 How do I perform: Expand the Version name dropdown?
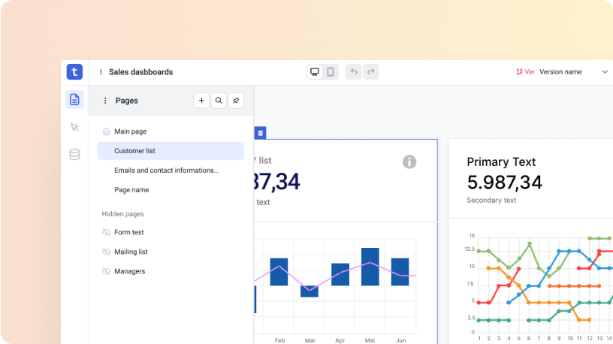click(605, 72)
